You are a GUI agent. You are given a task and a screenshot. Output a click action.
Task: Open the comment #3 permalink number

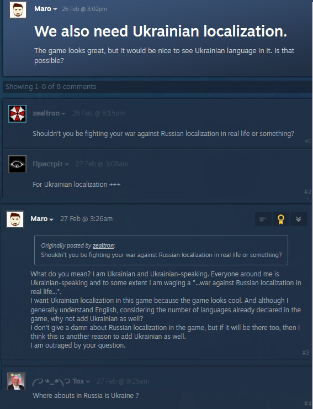(305, 353)
